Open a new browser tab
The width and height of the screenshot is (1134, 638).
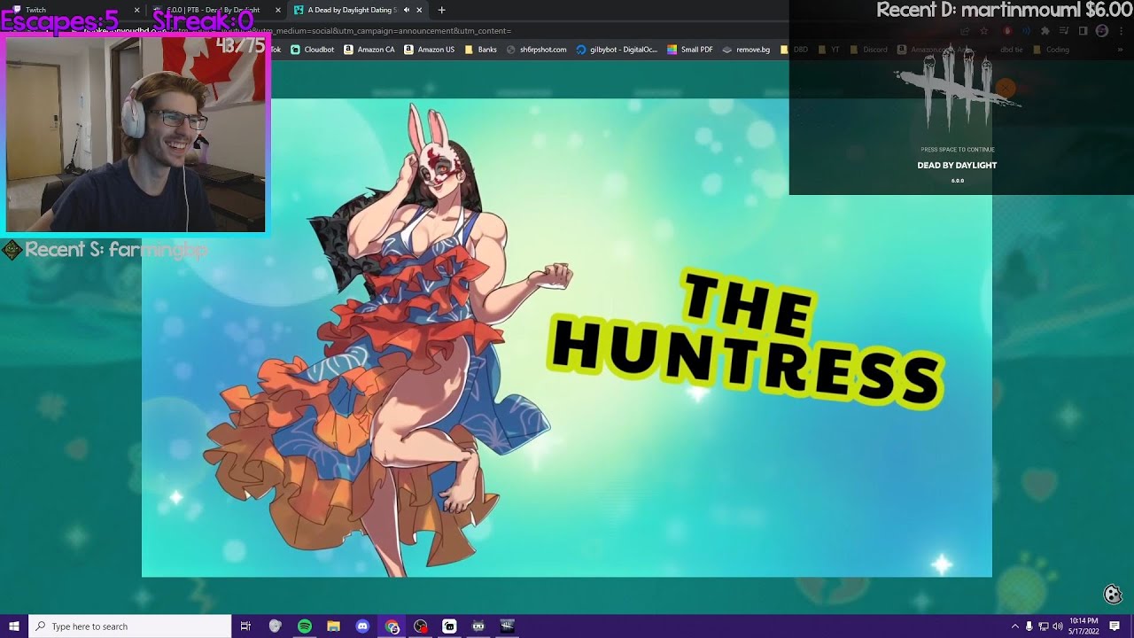tap(441, 10)
